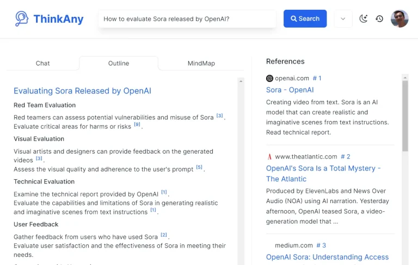Image resolution: width=418 pixels, height=265 pixels.
Task: Click the Produced by ElevenLabs description text
Action: 327,206
